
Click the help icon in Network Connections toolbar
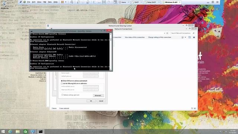(x=194, y=37)
